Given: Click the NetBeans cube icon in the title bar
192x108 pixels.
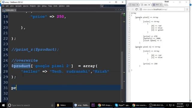Looking at the screenshot, I should coord(3,2).
